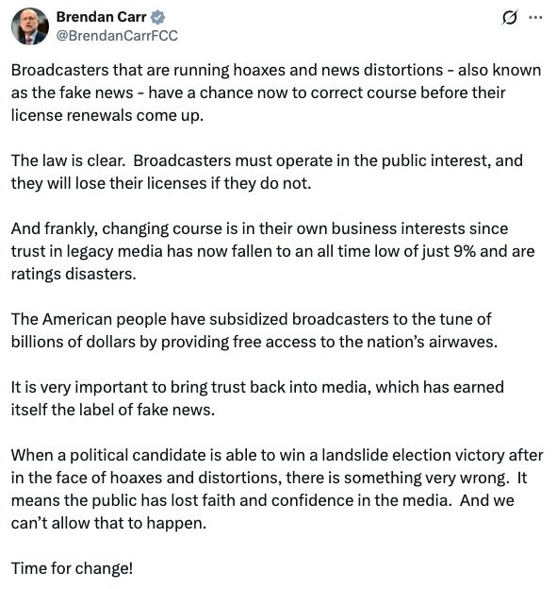The image size is (557, 589).
Task: Click the line "billions of dollars by providing"
Action: [254, 342]
